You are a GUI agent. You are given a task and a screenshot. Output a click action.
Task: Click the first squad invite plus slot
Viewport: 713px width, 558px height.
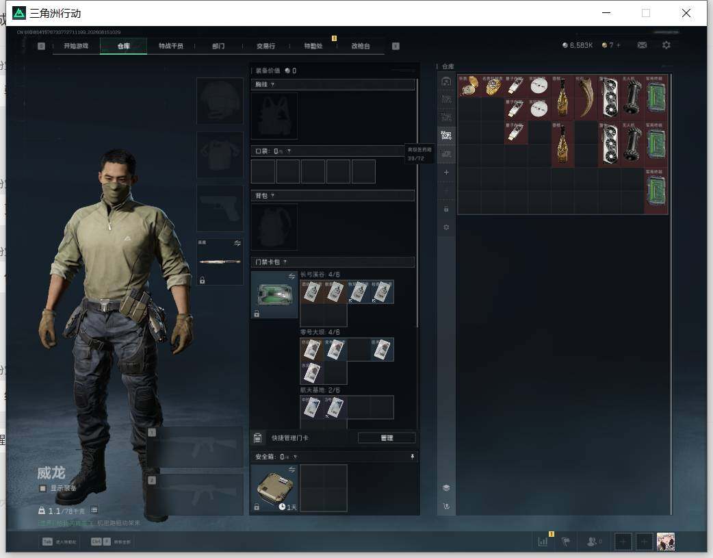tap(623, 542)
